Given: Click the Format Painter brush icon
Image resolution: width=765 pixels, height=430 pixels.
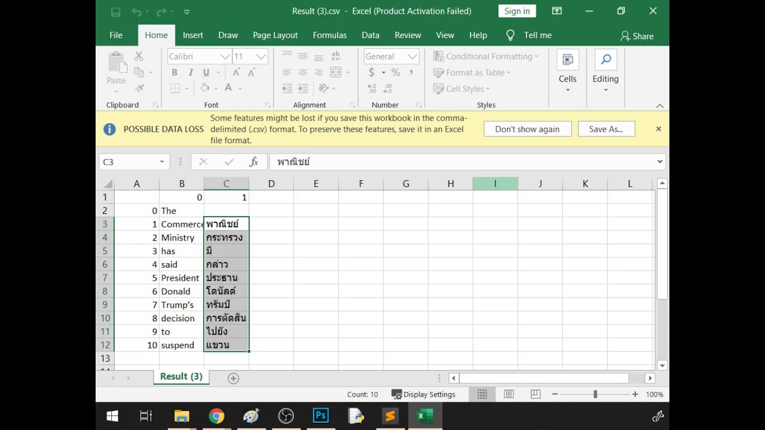Looking at the screenshot, I should click(x=139, y=88).
